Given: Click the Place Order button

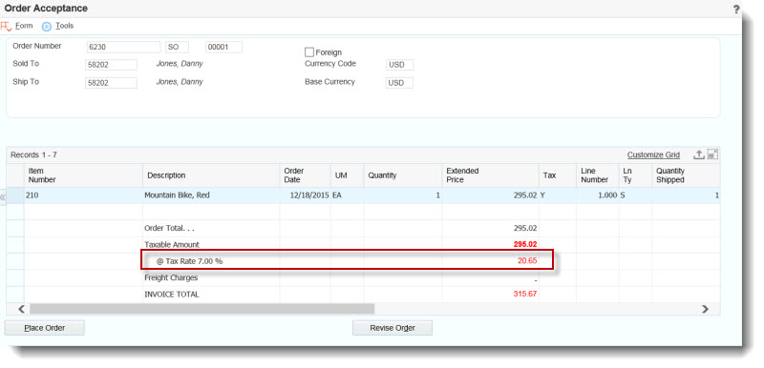Looking at the screenshot, I should pyautogui.click(x=45, y=328).
